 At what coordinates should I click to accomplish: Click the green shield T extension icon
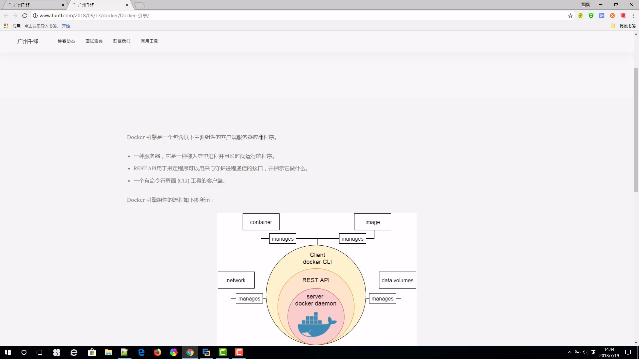coord(591,16)
